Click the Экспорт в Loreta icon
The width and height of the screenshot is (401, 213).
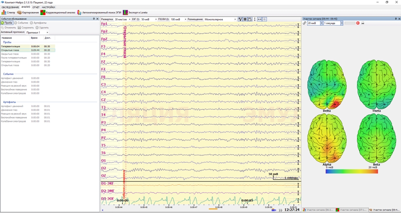coord(135,12)
